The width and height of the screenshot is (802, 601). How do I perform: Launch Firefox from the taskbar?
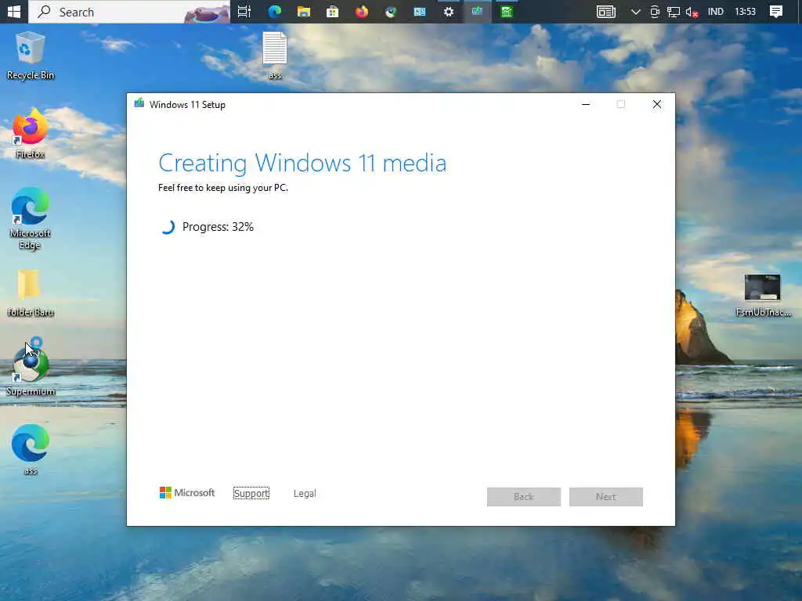(x=362, y=11)
